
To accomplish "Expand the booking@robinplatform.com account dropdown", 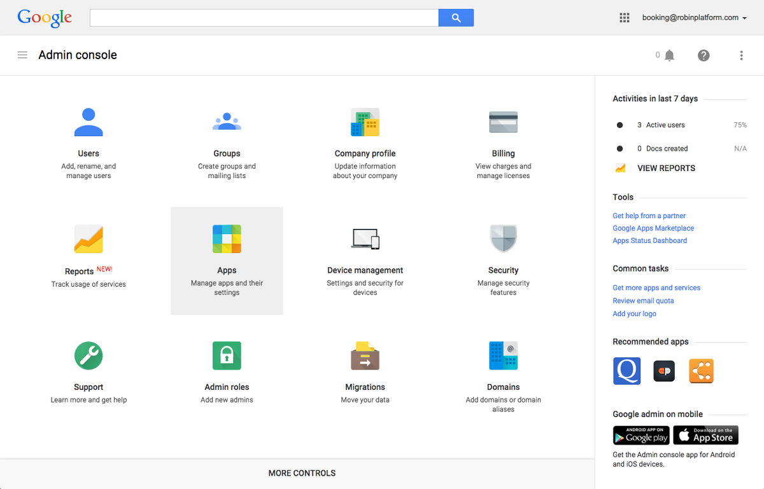I will tap(695, 18).
